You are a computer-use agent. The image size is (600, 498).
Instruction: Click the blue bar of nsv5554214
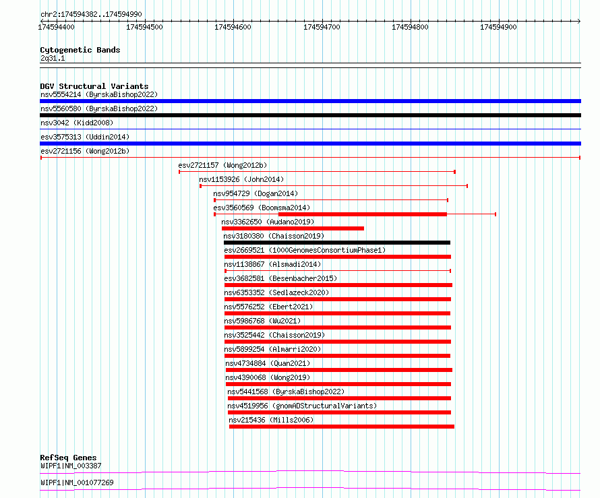click(x=310, y=101)
